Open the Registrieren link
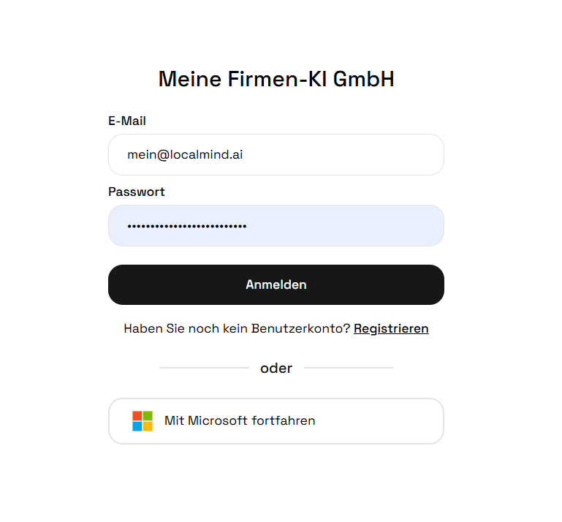 point(391,329)
